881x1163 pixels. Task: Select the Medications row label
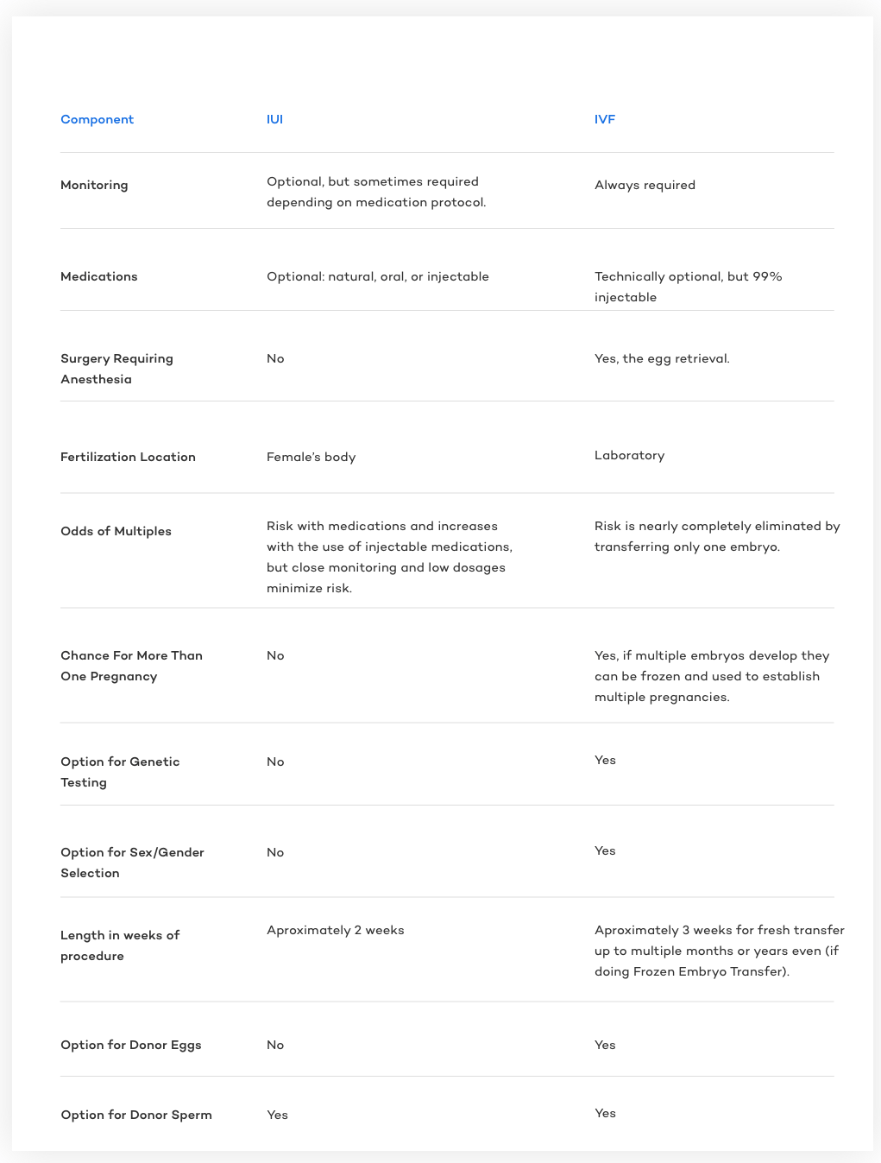(99, 276)
